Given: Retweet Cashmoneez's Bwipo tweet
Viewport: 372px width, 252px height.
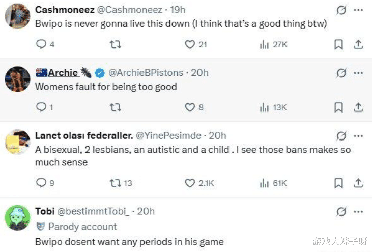Looking at the screenshot, I should tap(116, 44).
